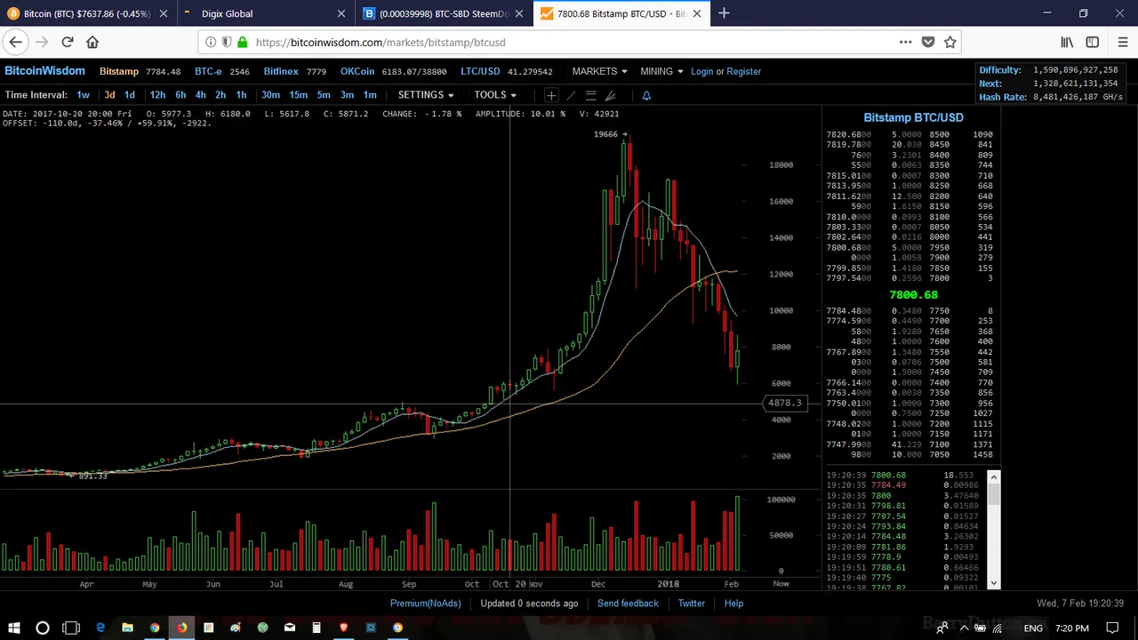Expand the MARKETS dropdown
Image resolution: width=1138 pixels, height=640 pixels.
599,71
